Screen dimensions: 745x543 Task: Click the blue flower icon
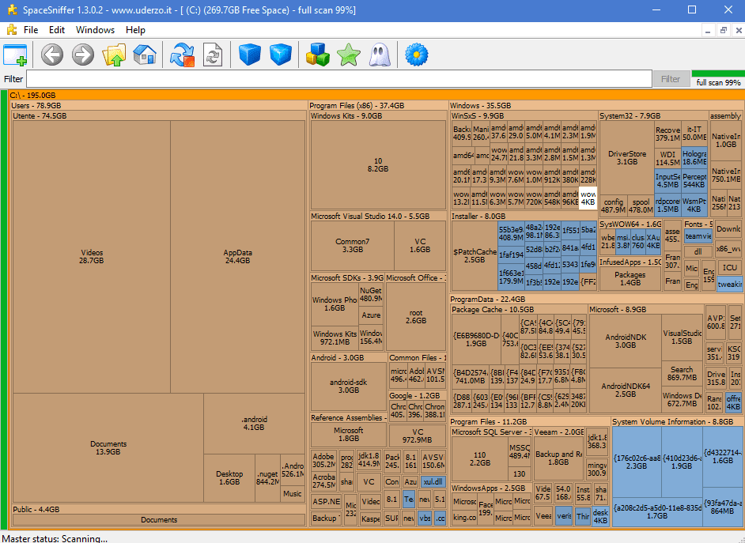click(416, 55)
